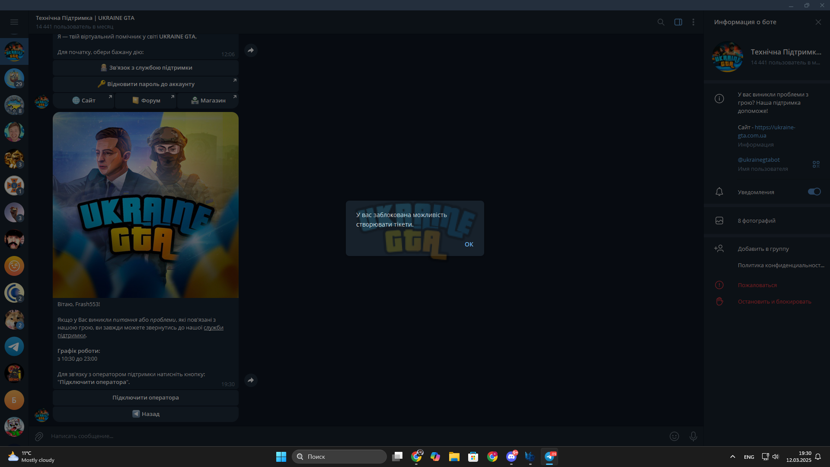
Task: Open the Ukraine GTA chat in sidebar
Action: (14, 51)
